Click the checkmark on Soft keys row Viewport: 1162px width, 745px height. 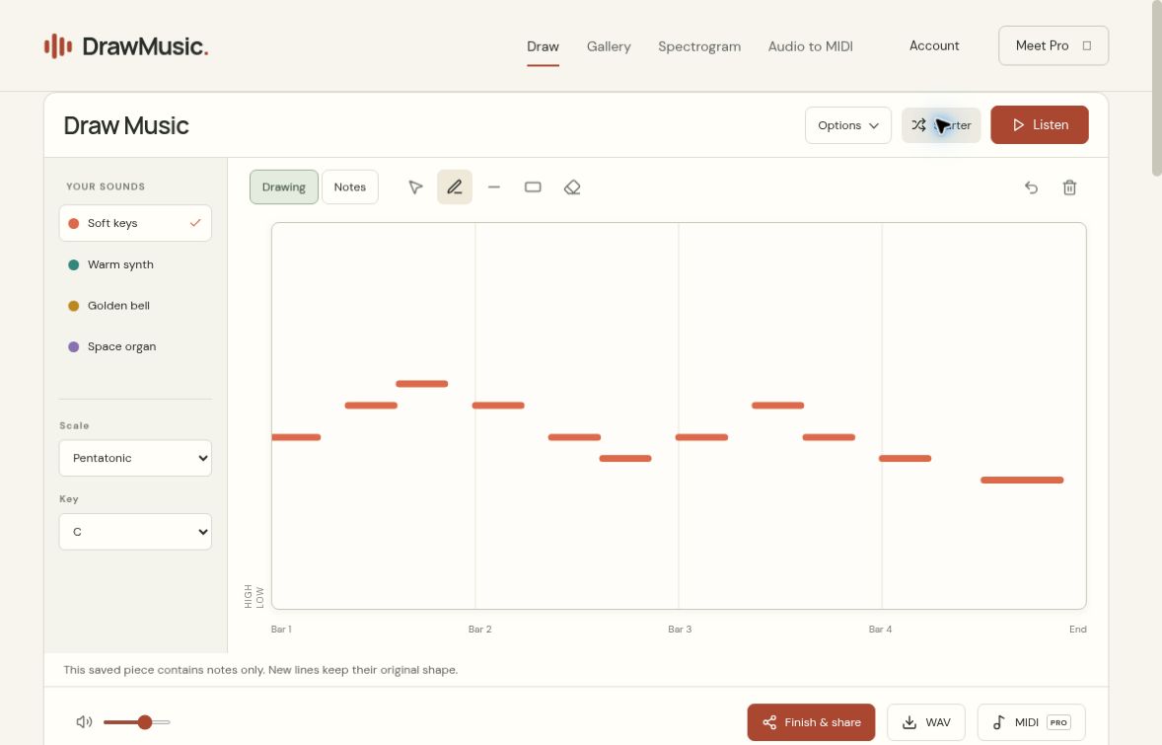[x=195, y=222]
